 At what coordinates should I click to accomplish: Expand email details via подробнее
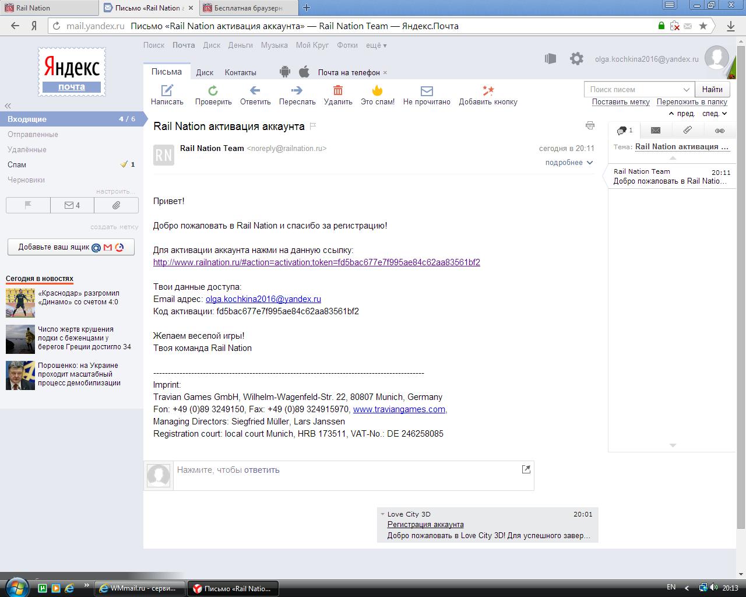pyautogui.click(x=569, y=163)
